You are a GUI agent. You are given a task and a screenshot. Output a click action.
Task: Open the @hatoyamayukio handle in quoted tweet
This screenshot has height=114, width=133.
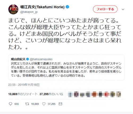tap(41, 59)
